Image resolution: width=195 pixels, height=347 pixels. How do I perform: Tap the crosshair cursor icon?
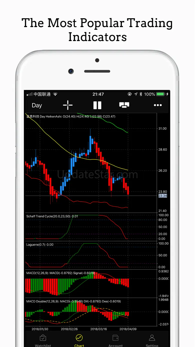[x=67, y=105]
